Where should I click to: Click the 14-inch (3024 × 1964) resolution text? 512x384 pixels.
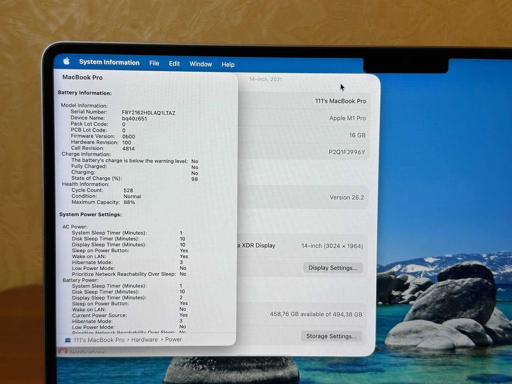[x=332, y=246]
